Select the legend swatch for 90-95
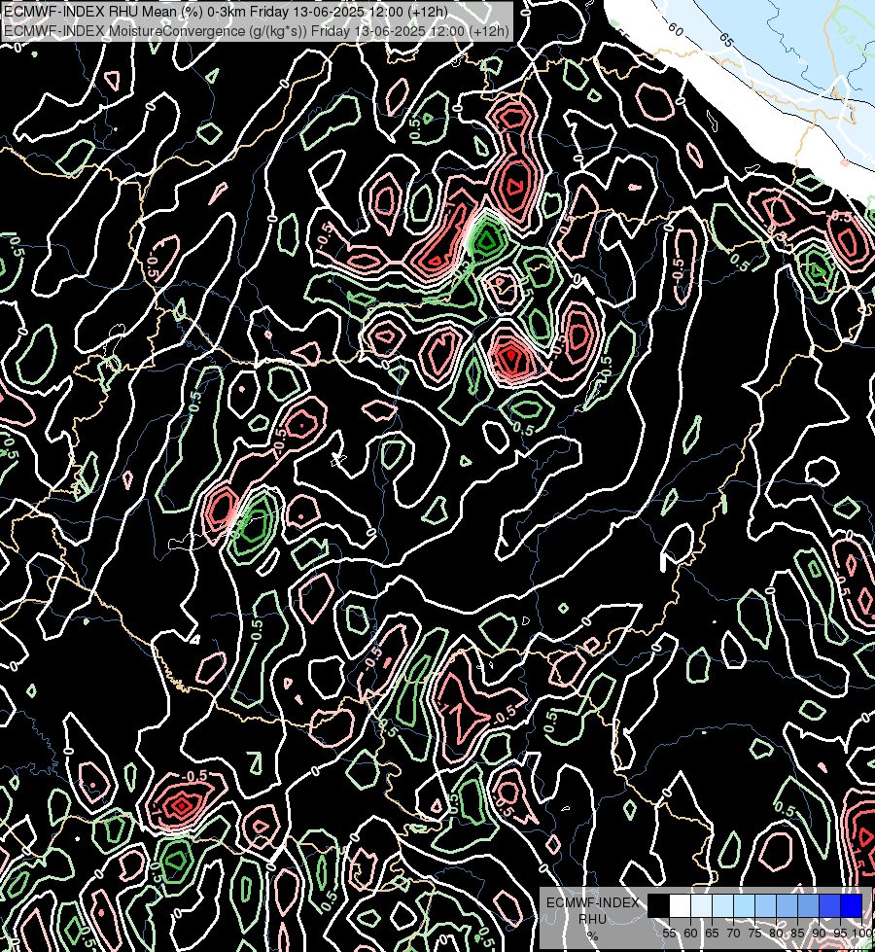Screen dimensions: 875x952 829,905
